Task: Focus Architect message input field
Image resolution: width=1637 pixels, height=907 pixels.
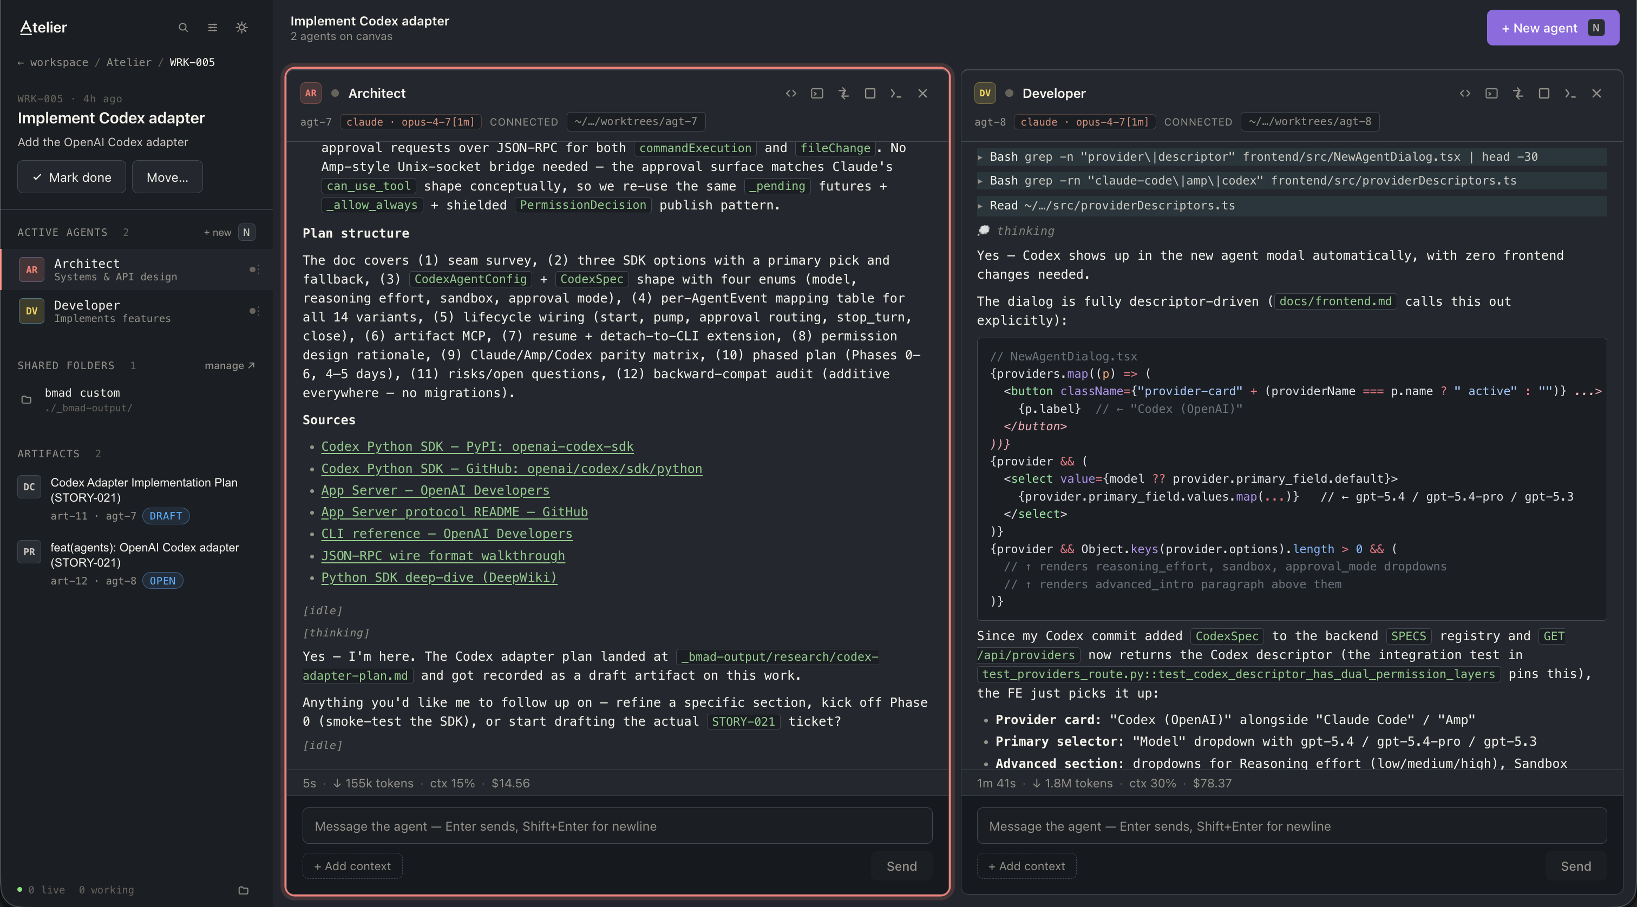Action: (x=617, y=826)
